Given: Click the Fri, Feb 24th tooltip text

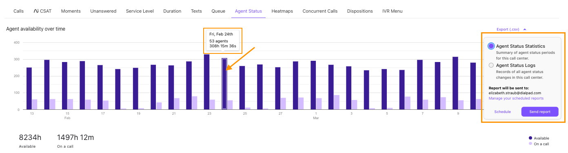Looking at the screenshot, I should tap(221, 34).
